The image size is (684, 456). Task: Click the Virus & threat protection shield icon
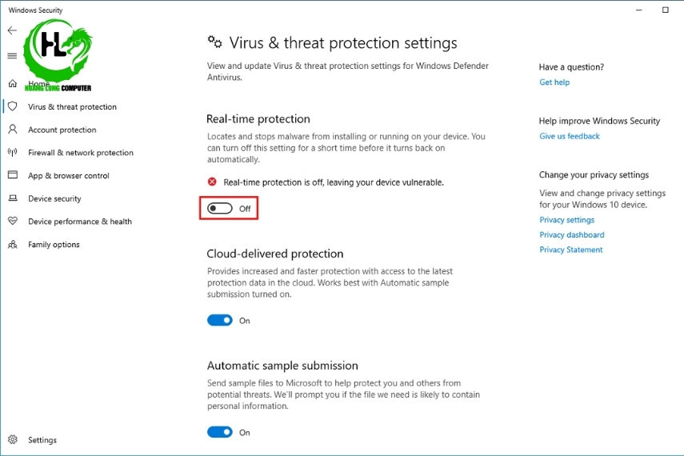(13, 106)
